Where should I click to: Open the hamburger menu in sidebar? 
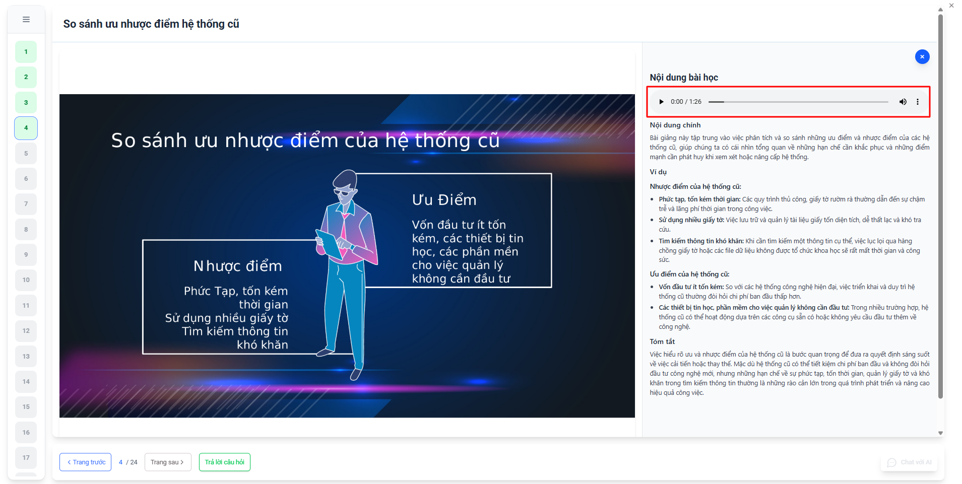coord(26,20)
